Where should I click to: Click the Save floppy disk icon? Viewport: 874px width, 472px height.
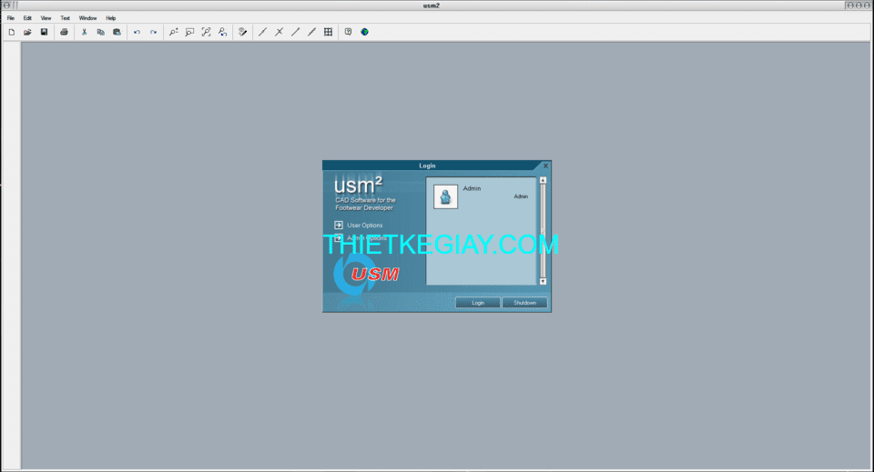(x=44, y=32)
